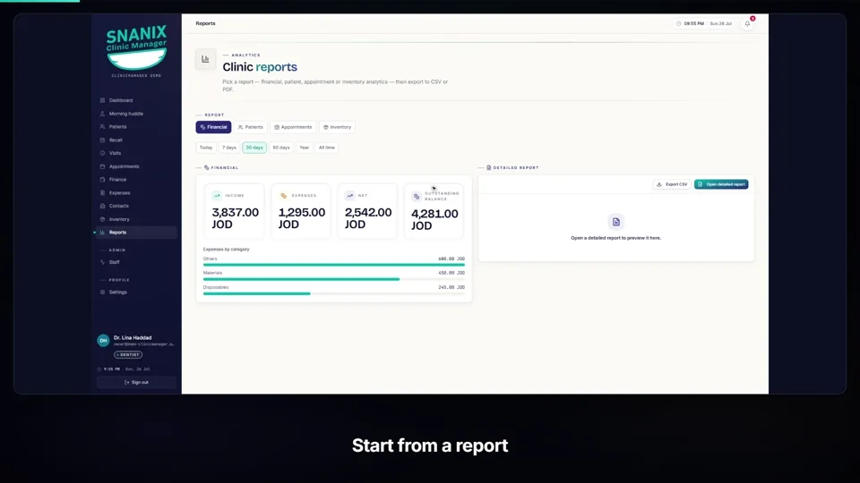Image resolution: width=860 pixels, height=483 pixels.
Task: Click the 600.00 JOD Others amount
Action: click(x=451, y=259)
